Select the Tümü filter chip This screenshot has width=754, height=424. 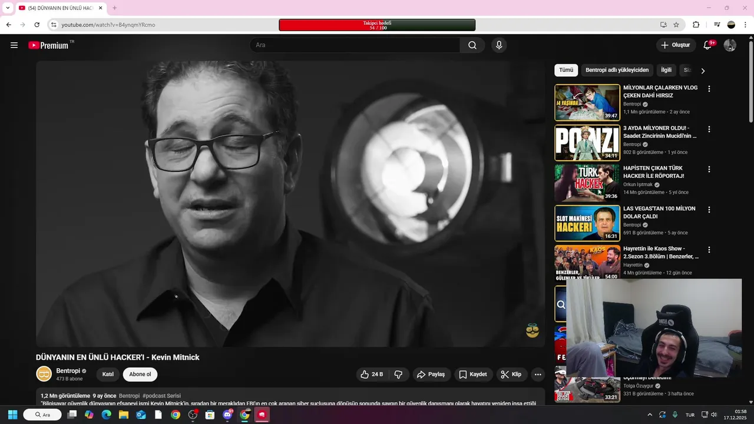coord(566,70)
